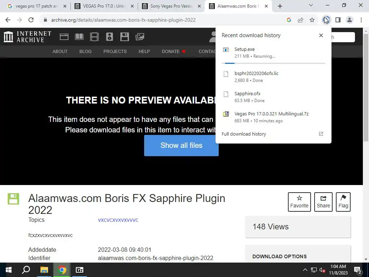Open the Audio speaker icon
The image size is (369, 277).
coord(110,37)
